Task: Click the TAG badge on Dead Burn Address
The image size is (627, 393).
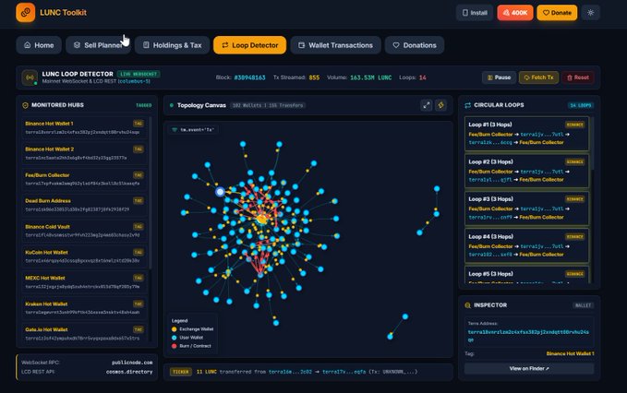Action: pyautogui.click(x=139, y=200)
